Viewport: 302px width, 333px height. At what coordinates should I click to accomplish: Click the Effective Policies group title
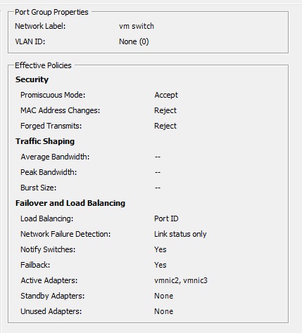pos(43,65)
